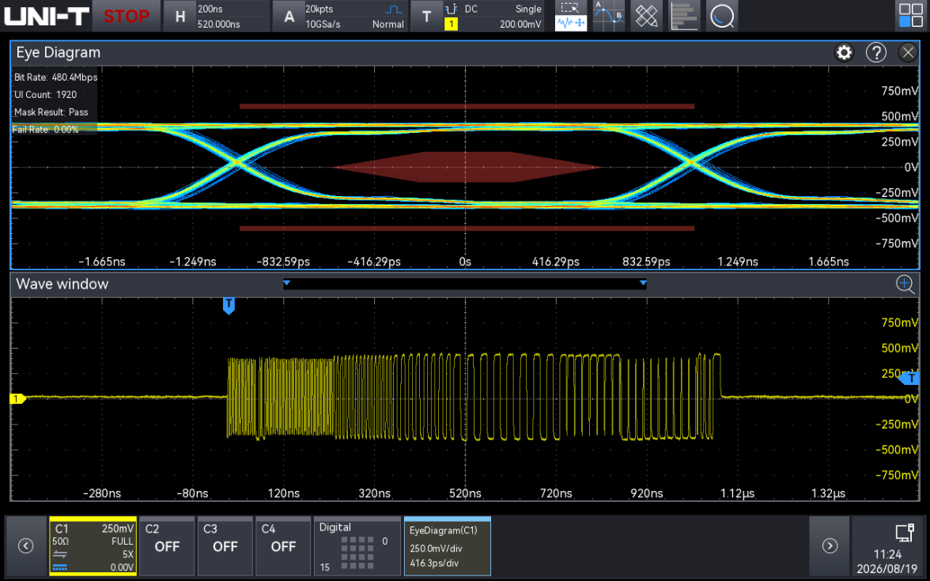Click the 11:24 clock and date display
Viewport: 930px width, 581px height.
coord(887,561)
